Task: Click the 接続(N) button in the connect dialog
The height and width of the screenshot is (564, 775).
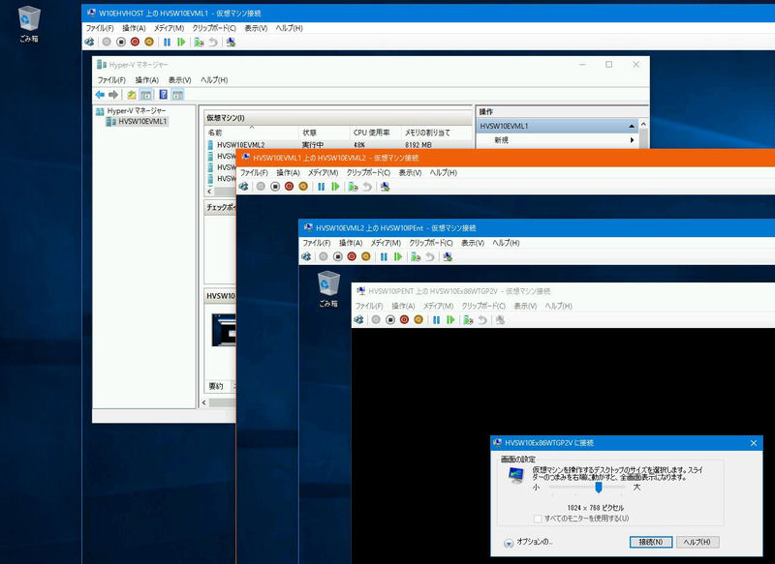Action: click(x=651, y=542)
